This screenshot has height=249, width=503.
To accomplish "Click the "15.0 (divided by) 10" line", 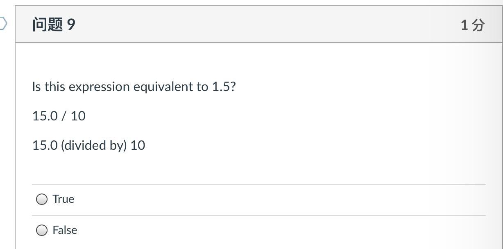I will (88, 145).
